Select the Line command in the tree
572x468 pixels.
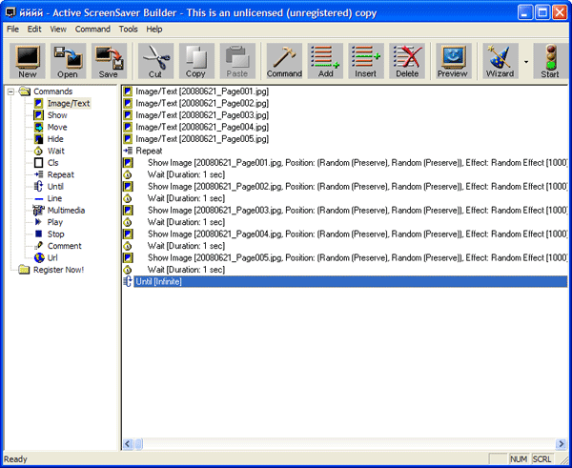pos(54,198)
